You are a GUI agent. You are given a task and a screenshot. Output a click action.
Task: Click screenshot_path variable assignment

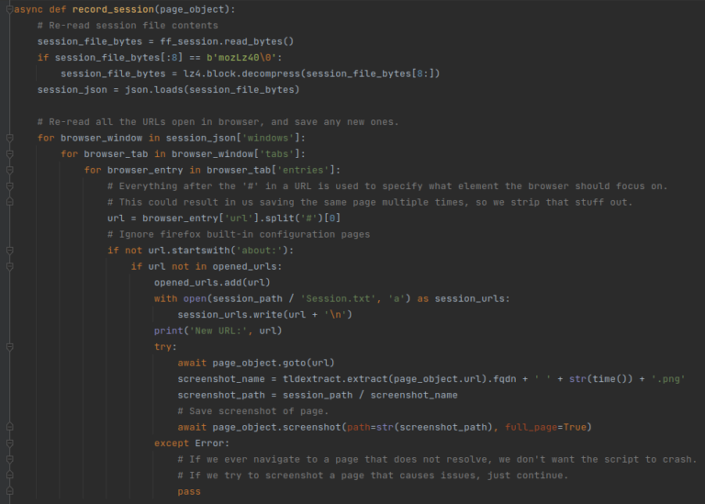pyautogui.click(x=221, y=395)
